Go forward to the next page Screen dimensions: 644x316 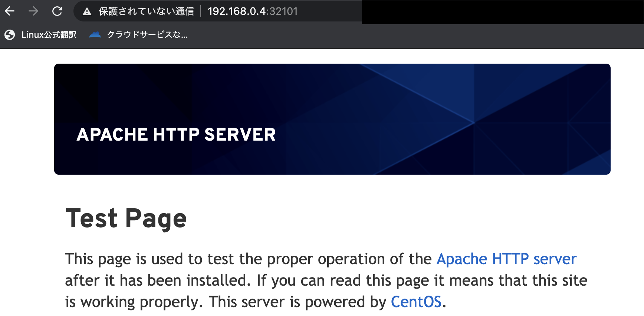33,11
